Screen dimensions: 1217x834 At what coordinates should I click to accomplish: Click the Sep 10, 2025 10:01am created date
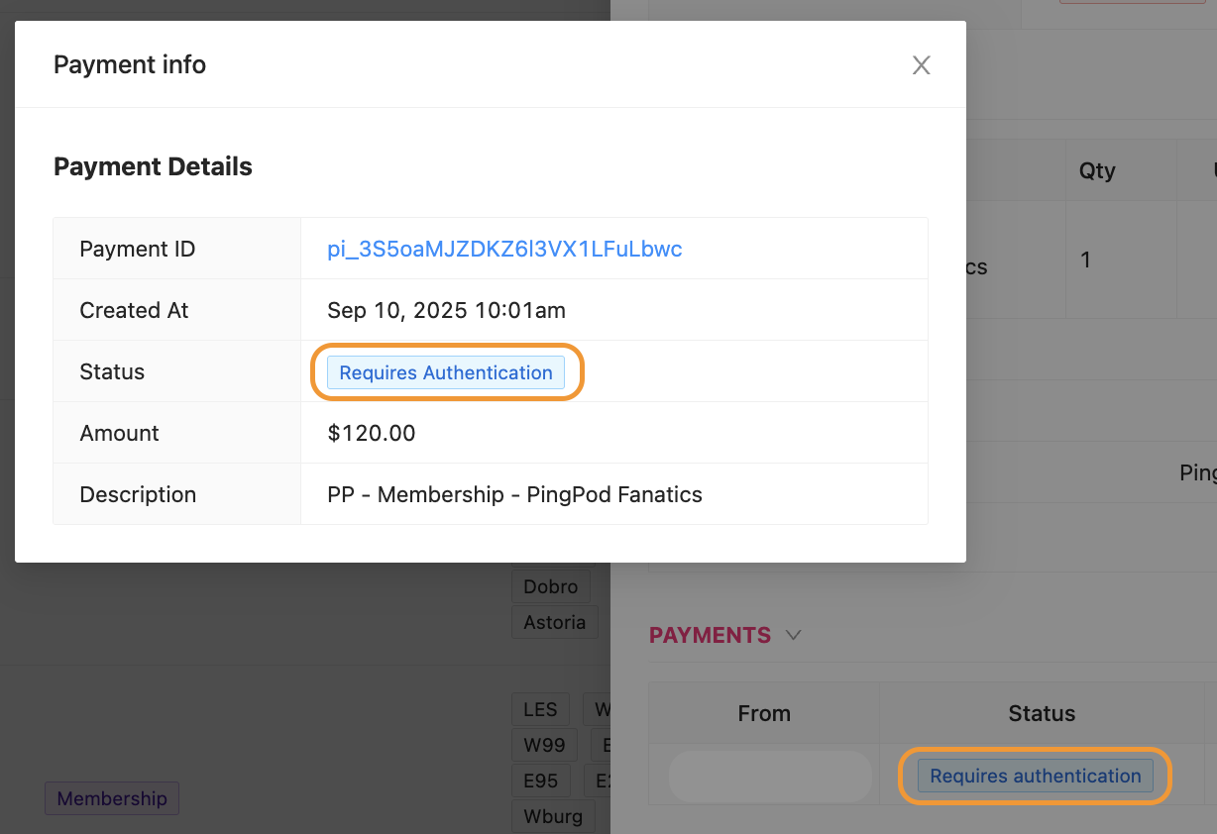coord(446,310)
